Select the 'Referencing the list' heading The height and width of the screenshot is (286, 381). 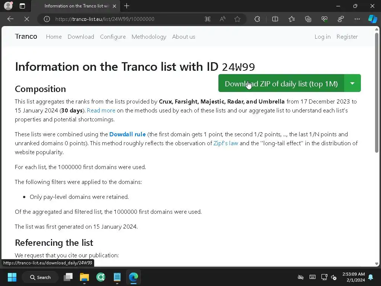point(54,242)
